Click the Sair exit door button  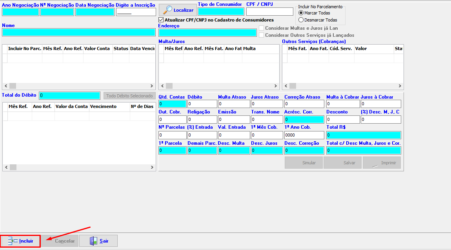(98, 241)
